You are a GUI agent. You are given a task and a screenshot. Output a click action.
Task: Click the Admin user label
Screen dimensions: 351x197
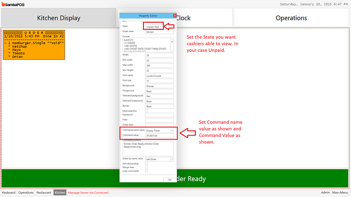325,192
